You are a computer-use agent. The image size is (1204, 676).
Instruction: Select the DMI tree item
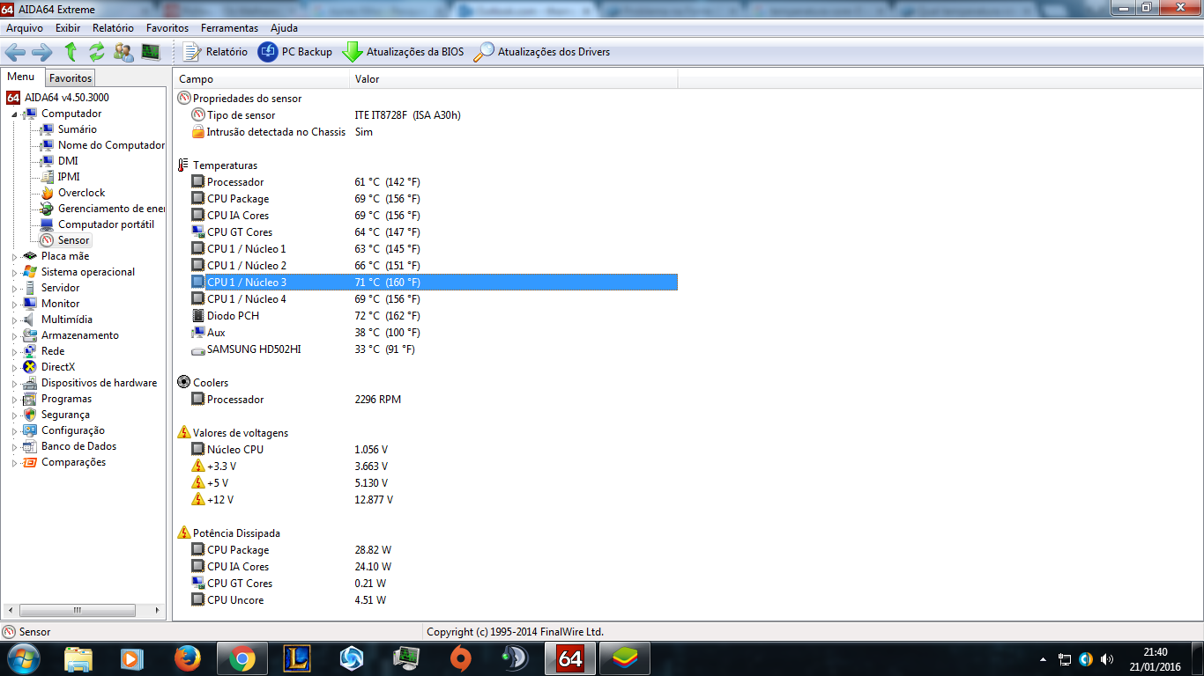click(68, 161)
